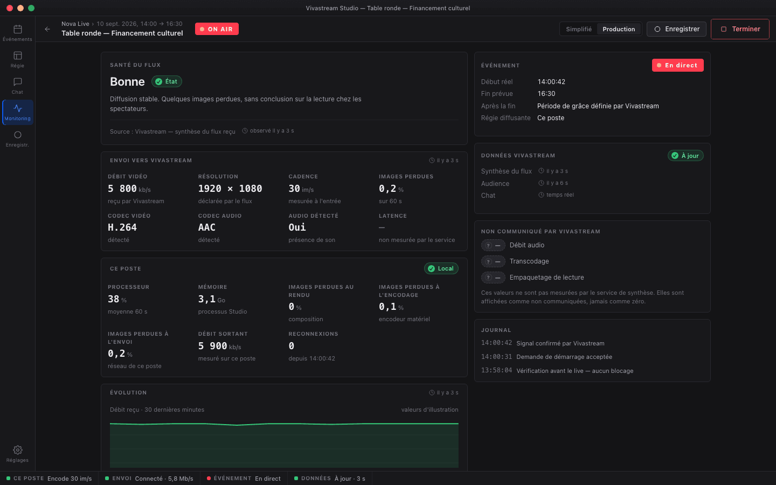The image size is (776, 485).
Task: Click the clock icon in Envoi vers Vivastream header
Action: (x=432, y=161)
